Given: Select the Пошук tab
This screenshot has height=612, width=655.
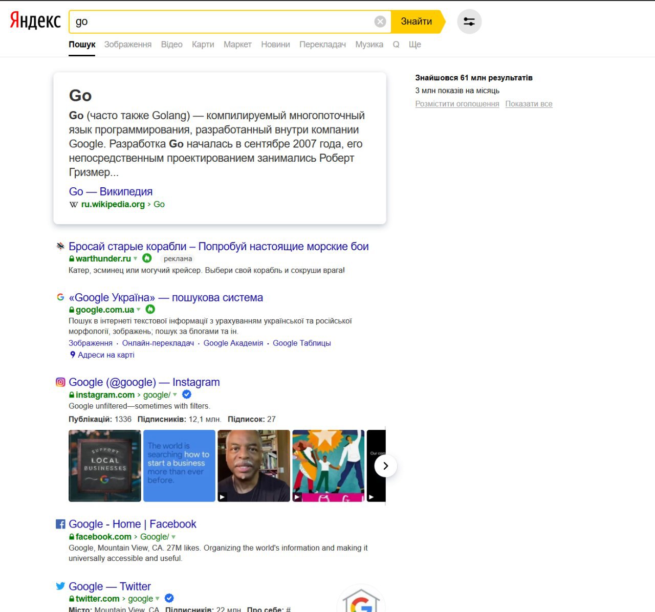Looking at the screenshot, I should pyautogui.click(x=82, y=45).
